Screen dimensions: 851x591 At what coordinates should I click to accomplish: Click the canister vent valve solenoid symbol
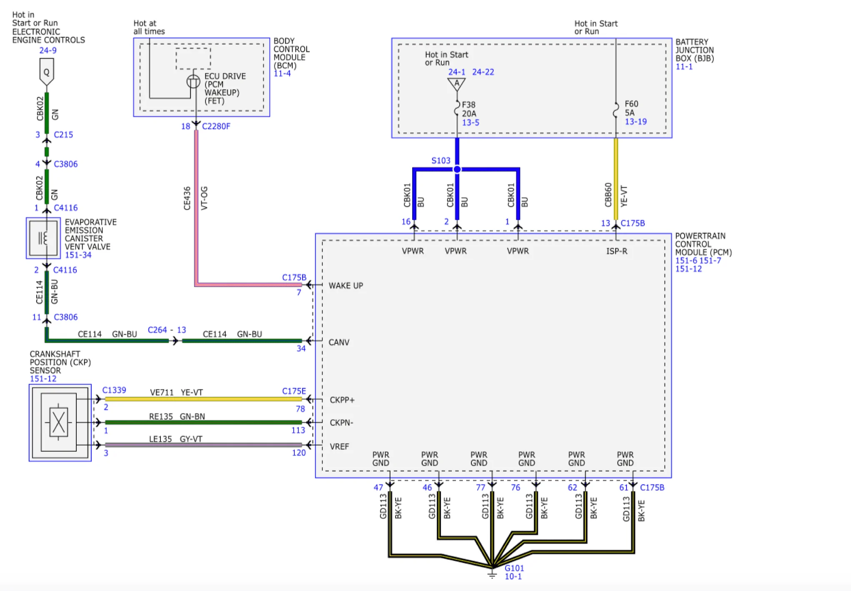click(43, 238)
